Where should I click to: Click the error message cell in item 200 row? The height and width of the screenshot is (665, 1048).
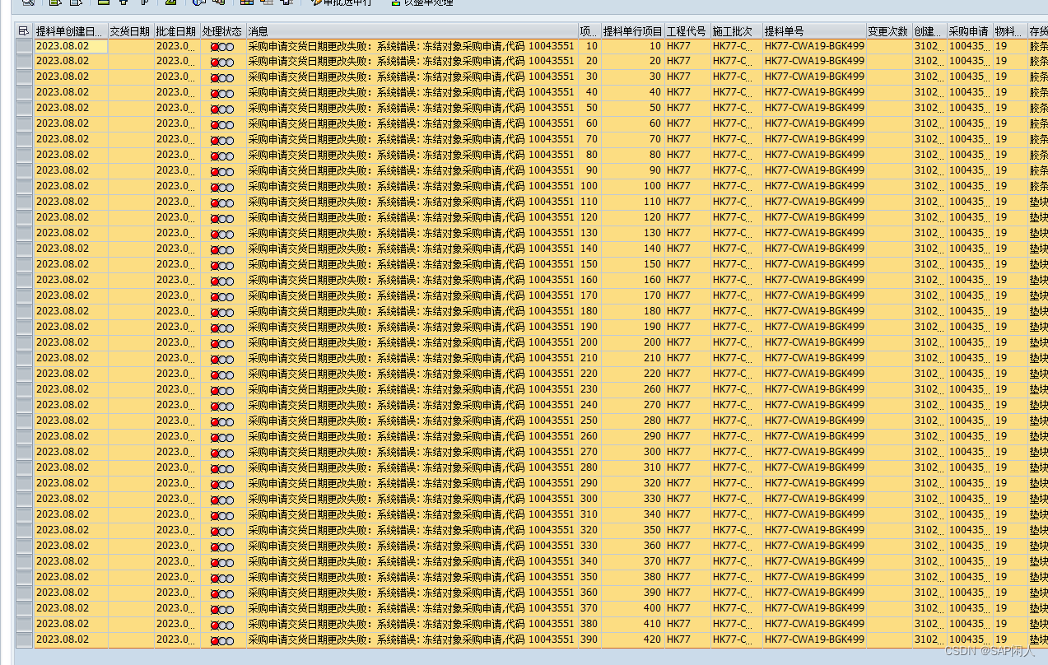pyautogui.click(x=412, y=342)
